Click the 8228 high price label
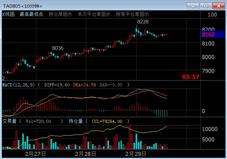227x159 pixels. [143, 22]
